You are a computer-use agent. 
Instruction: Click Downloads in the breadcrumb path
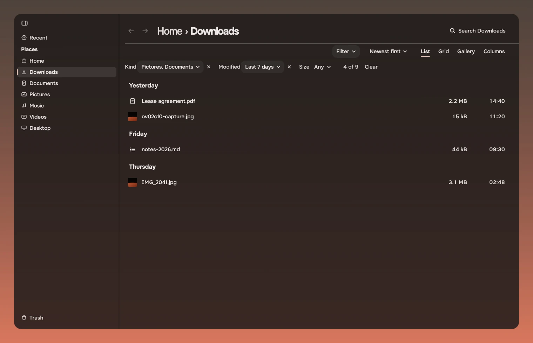tap(215, 31)
